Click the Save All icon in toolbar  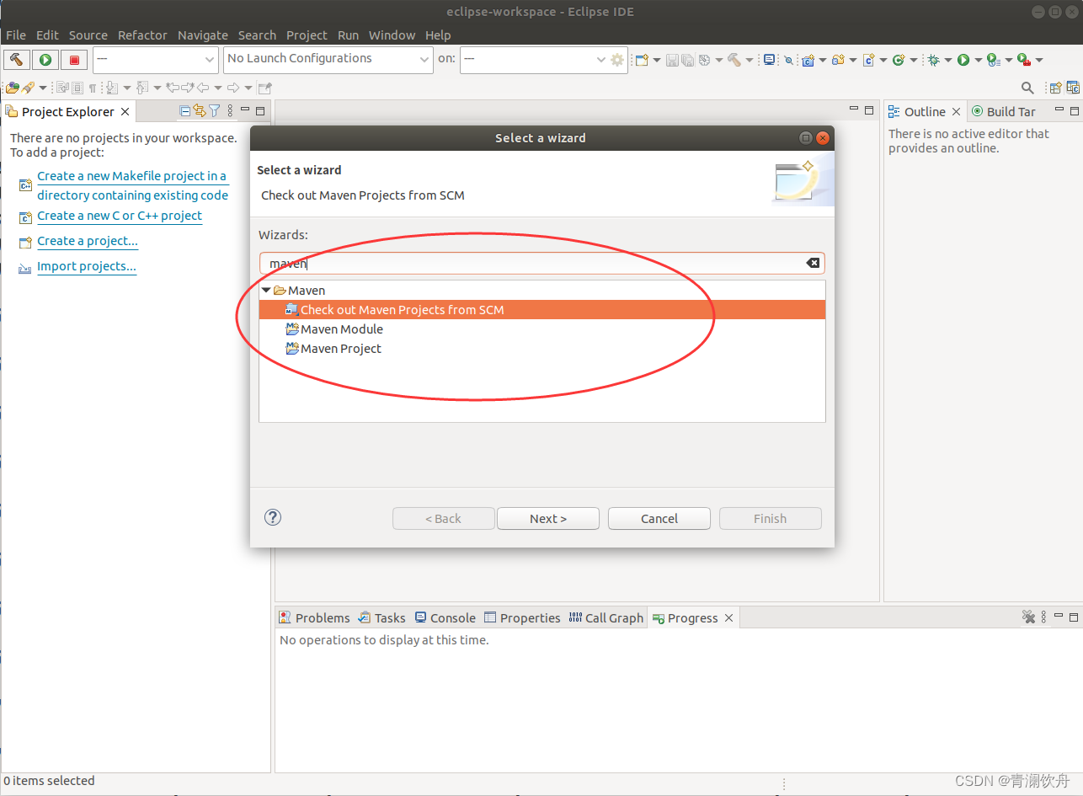coord(687,60)
